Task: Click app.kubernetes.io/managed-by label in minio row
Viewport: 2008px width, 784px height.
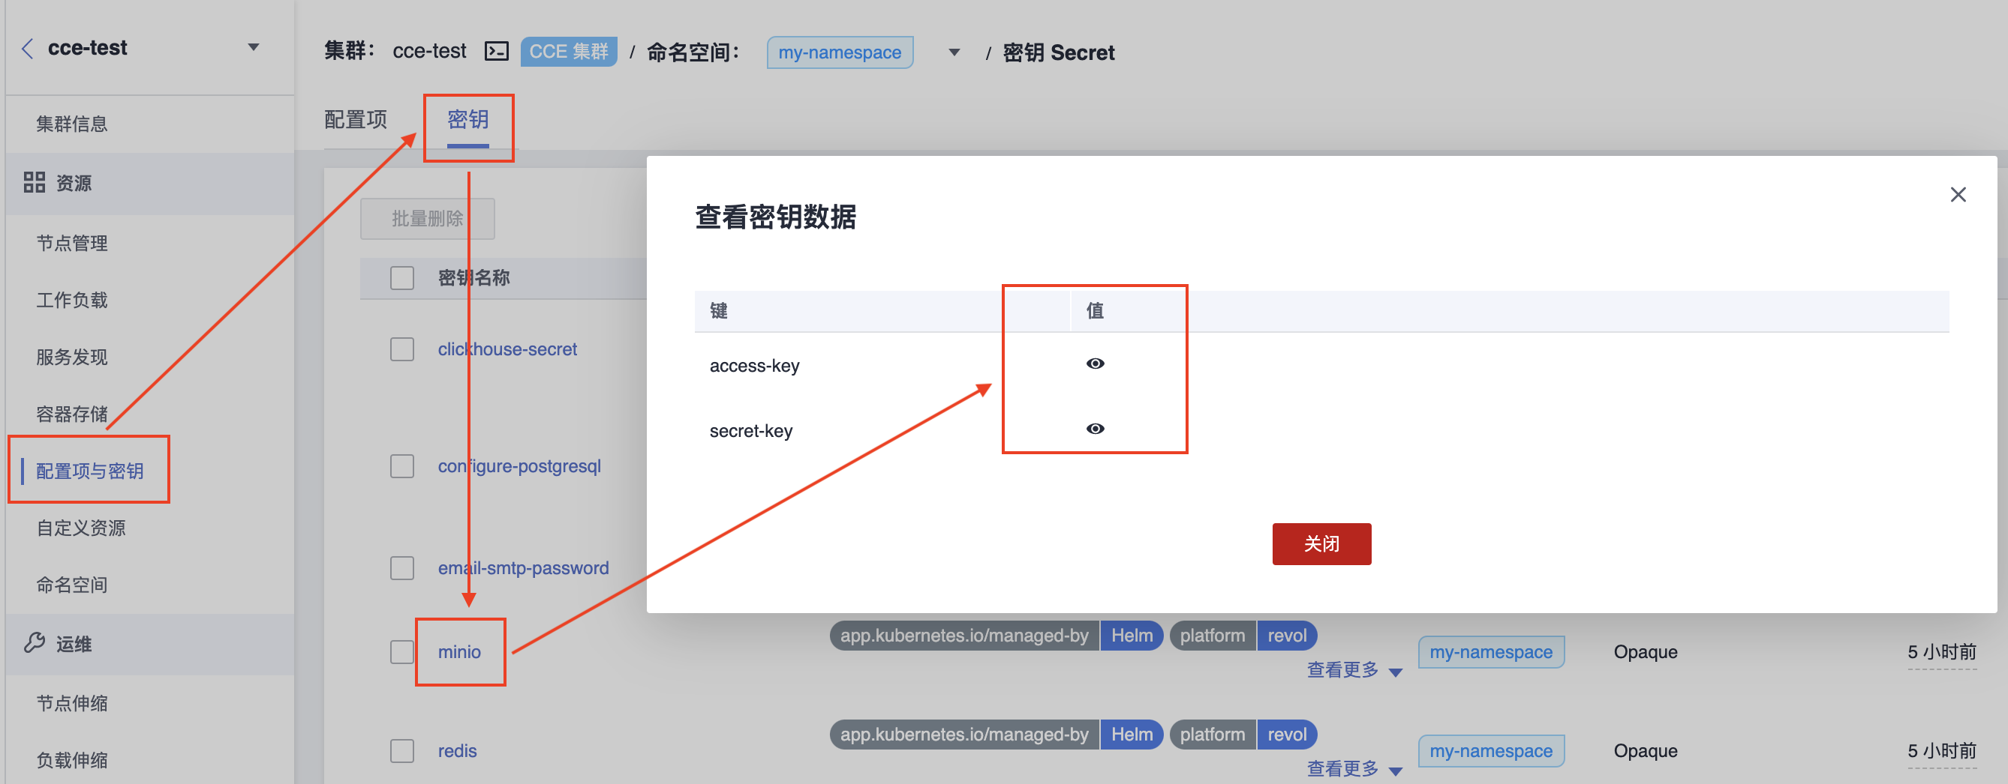Action: pyautogui.click(x=964, y=636)
